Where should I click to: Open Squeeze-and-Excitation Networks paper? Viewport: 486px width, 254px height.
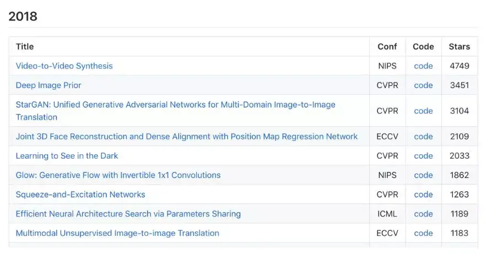coord(80,194)
